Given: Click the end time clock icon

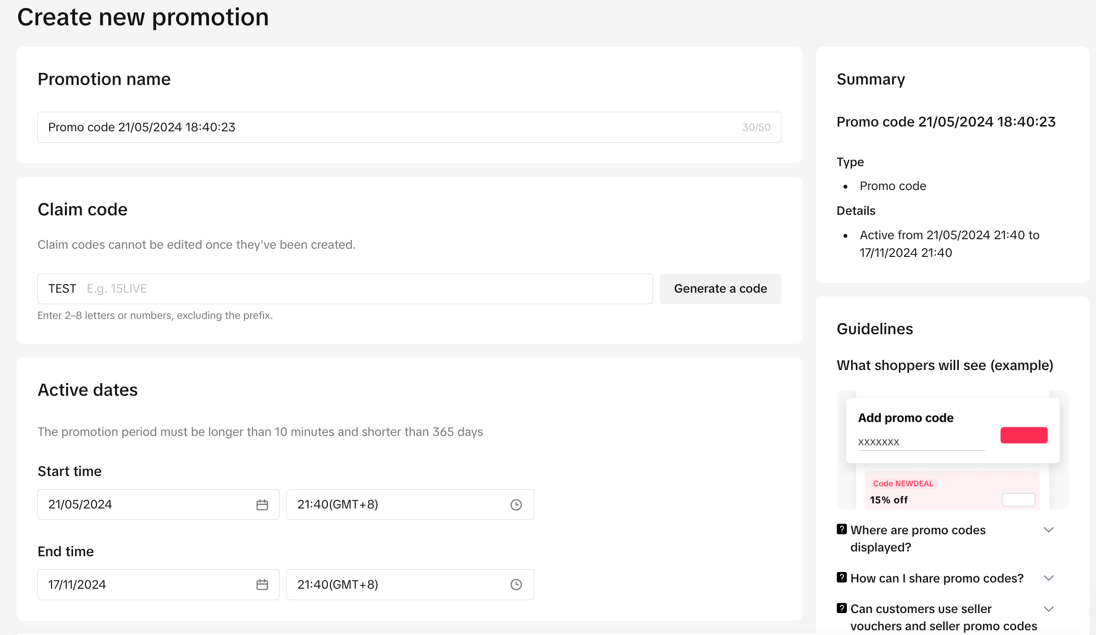Looking at the screenshot, I should (x=516, y=584).
